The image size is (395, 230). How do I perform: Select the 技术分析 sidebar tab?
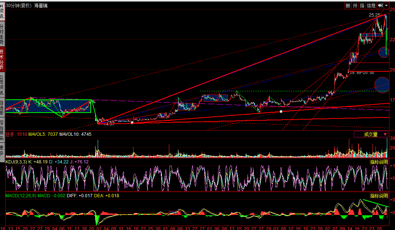coord(2,59)
